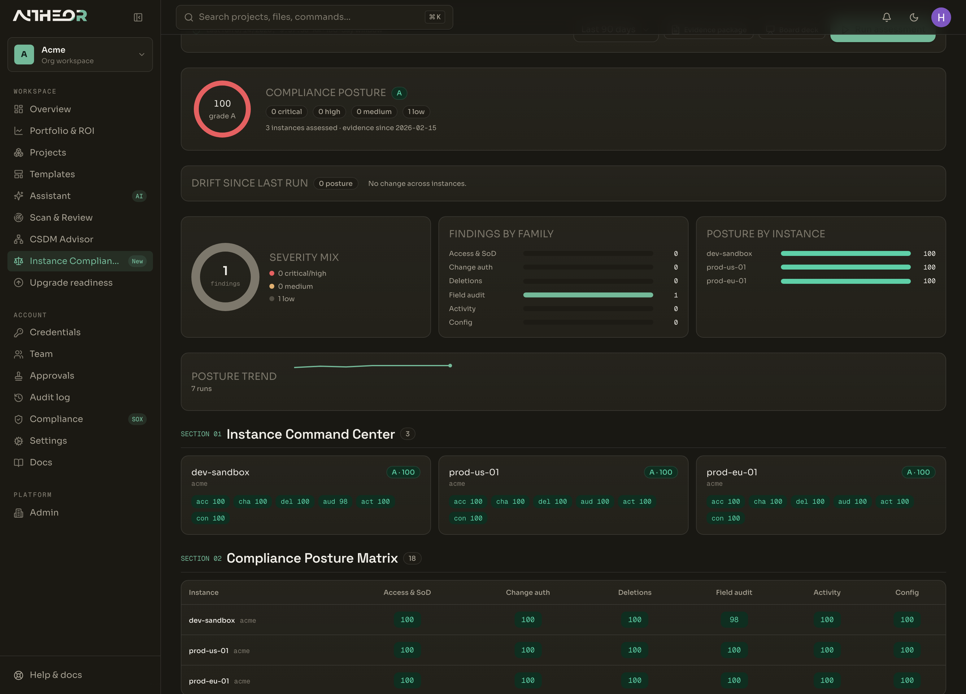Image resolution: width=966 pixels, height=694 pixels.
Task: Click '1 low' legend entry in Severity Mix
Action: [x=282, y=299]
